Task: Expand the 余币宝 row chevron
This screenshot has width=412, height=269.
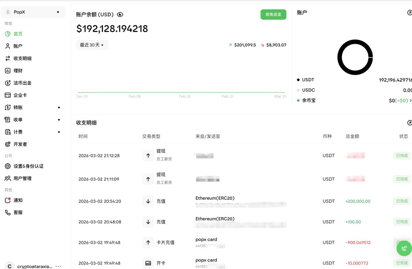Action: pyautogui.click(x=410, y=100)
